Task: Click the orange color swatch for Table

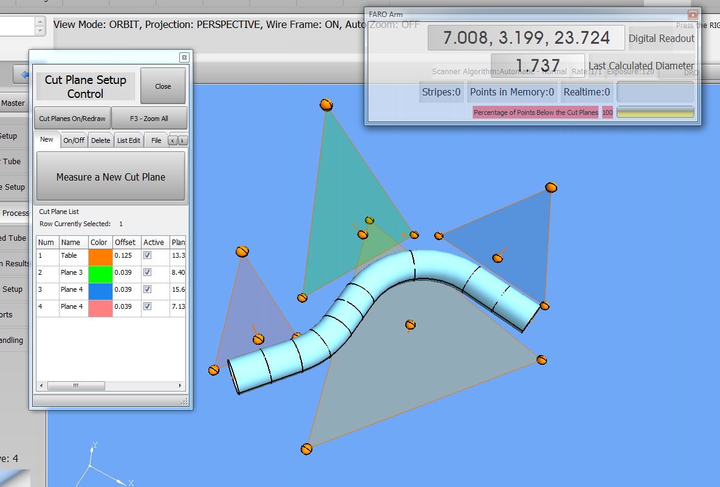Action: click(101, 256)
